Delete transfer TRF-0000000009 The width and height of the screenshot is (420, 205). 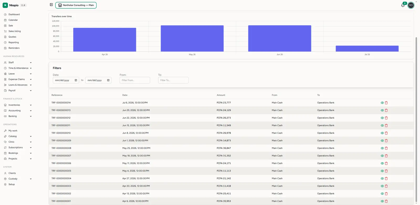[386, 141]
